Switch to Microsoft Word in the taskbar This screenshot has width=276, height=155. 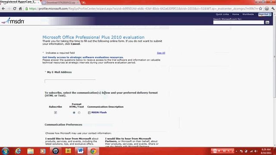81,151
